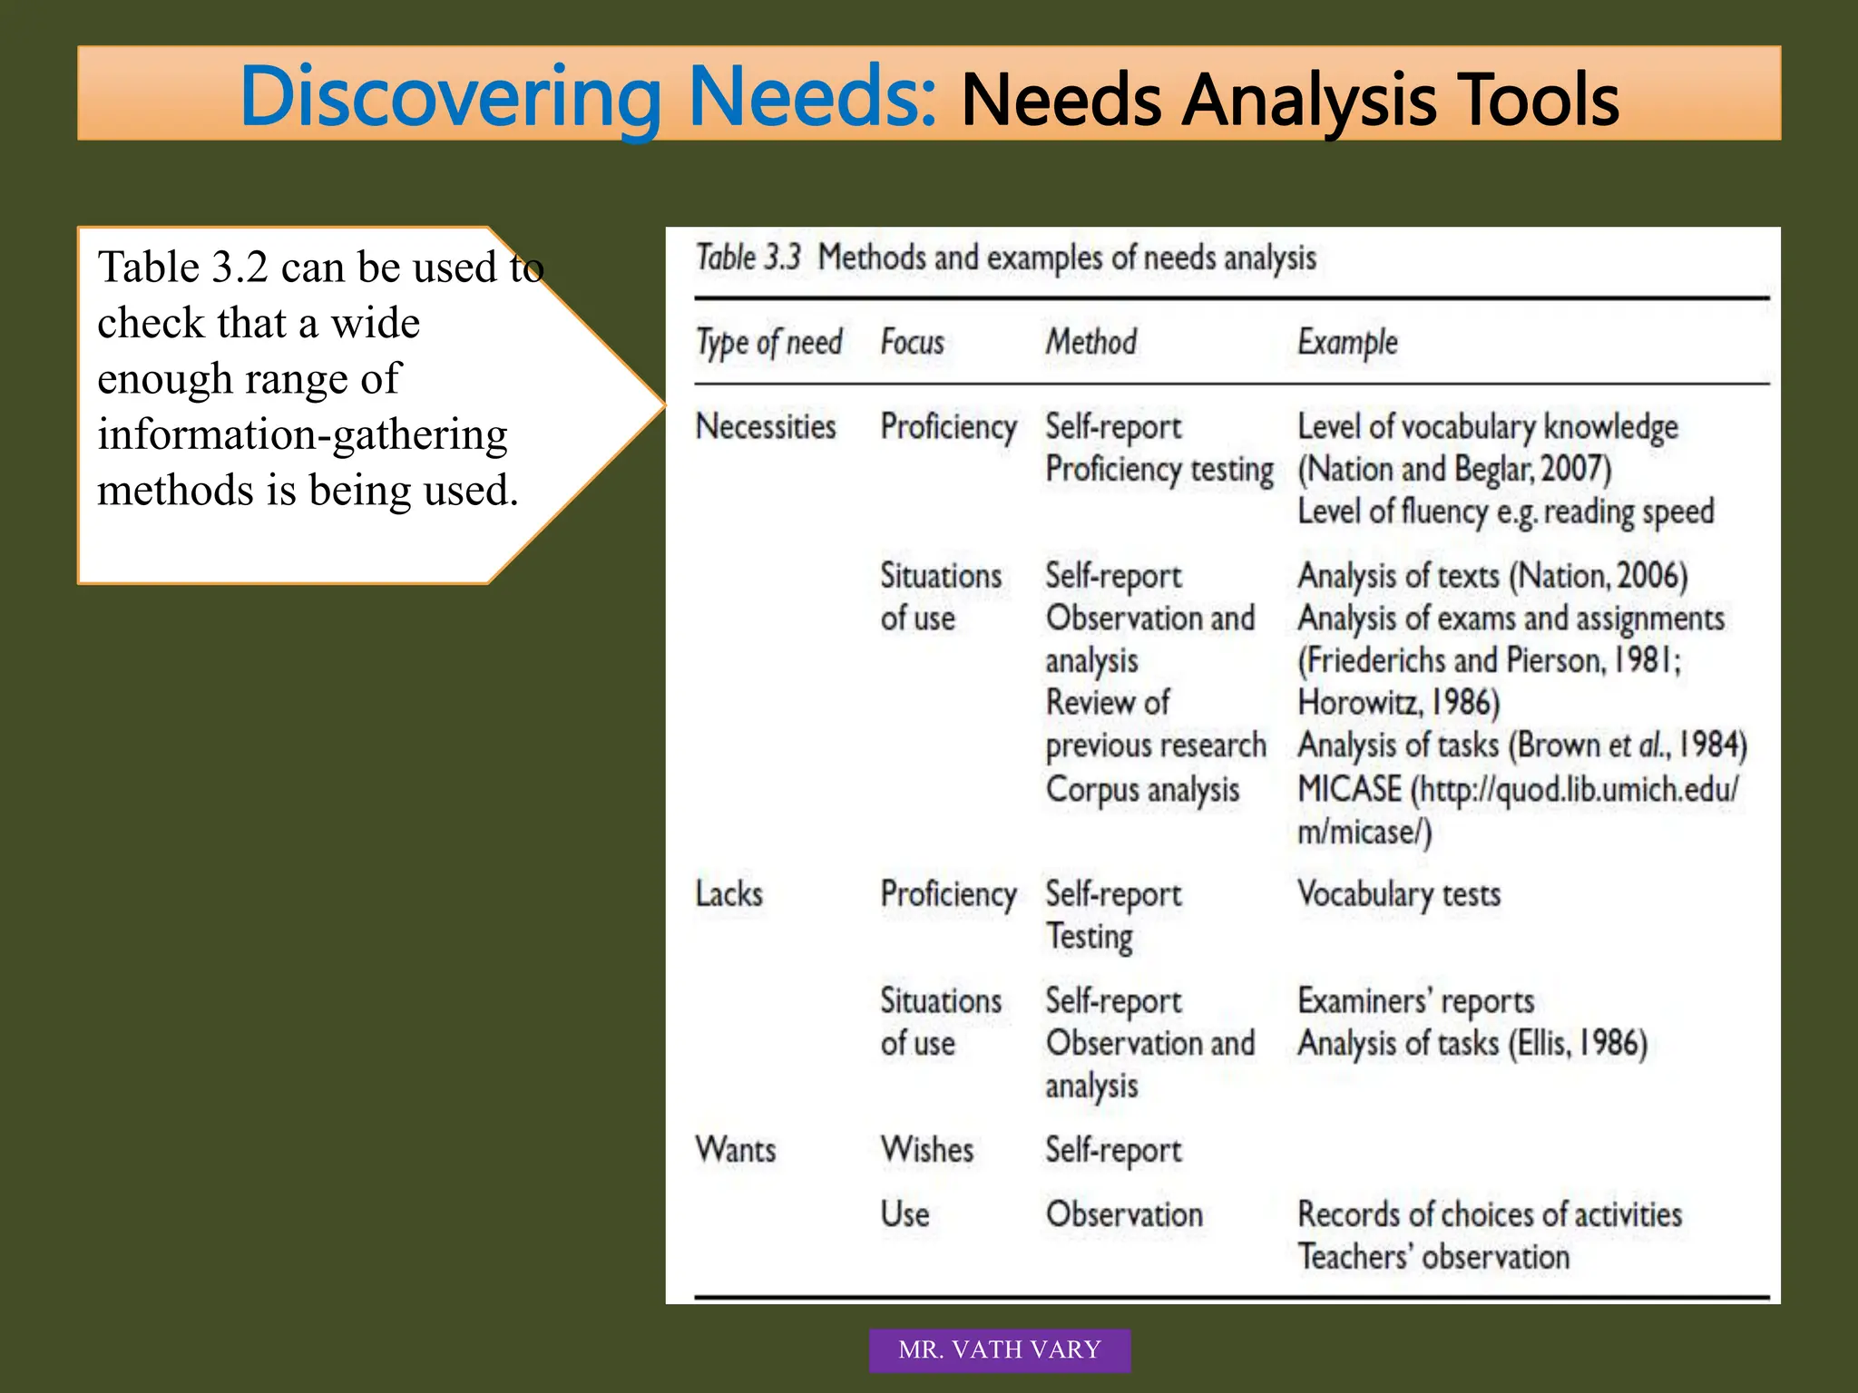Select the 'Table 3.2 can be used to' callout line
The image size is (1858, 1393).
[x=320, y=267]
